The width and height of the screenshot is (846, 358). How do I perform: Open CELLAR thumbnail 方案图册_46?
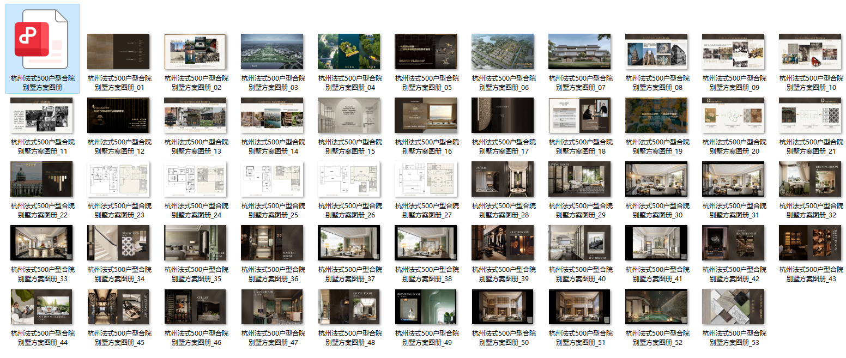[196, 307]
